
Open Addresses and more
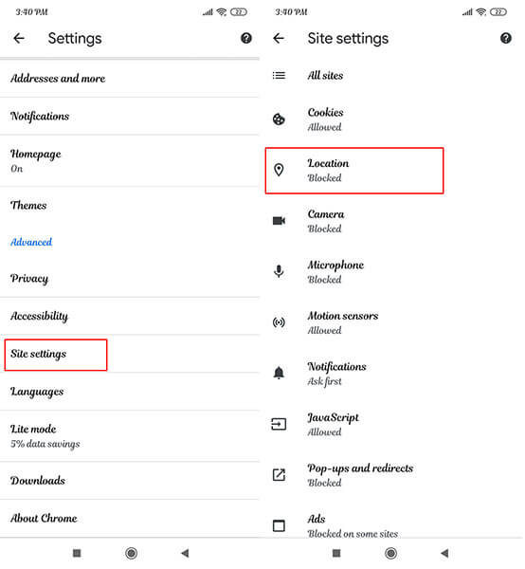[x=130, y=79]
